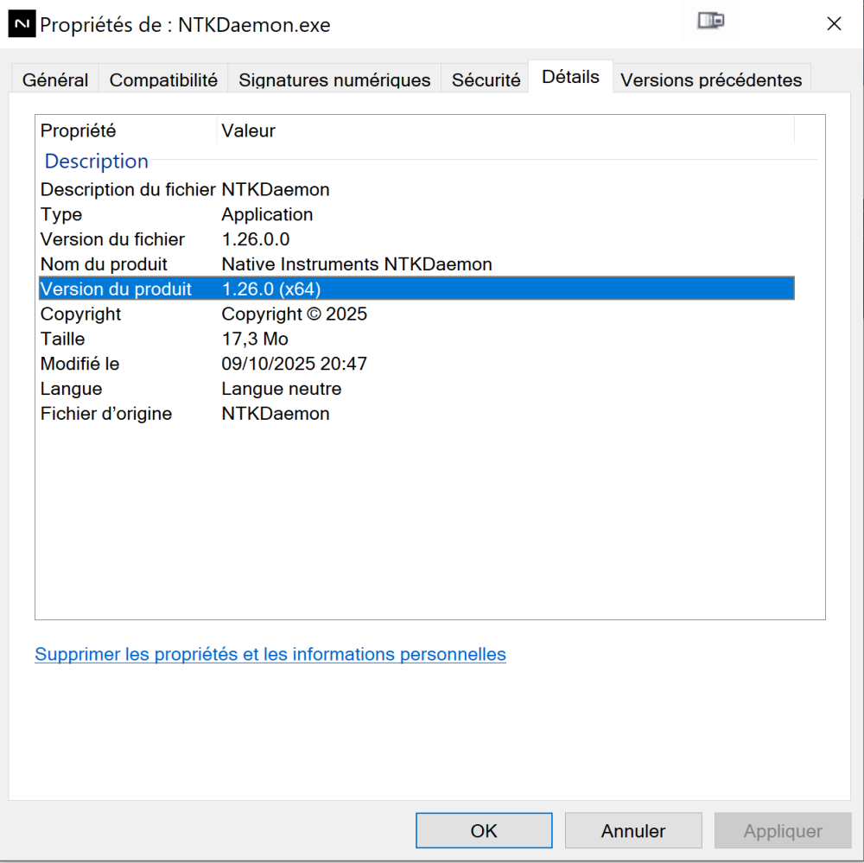Select the Version du fichier row

pyautogui.click(x=416, y=239)
